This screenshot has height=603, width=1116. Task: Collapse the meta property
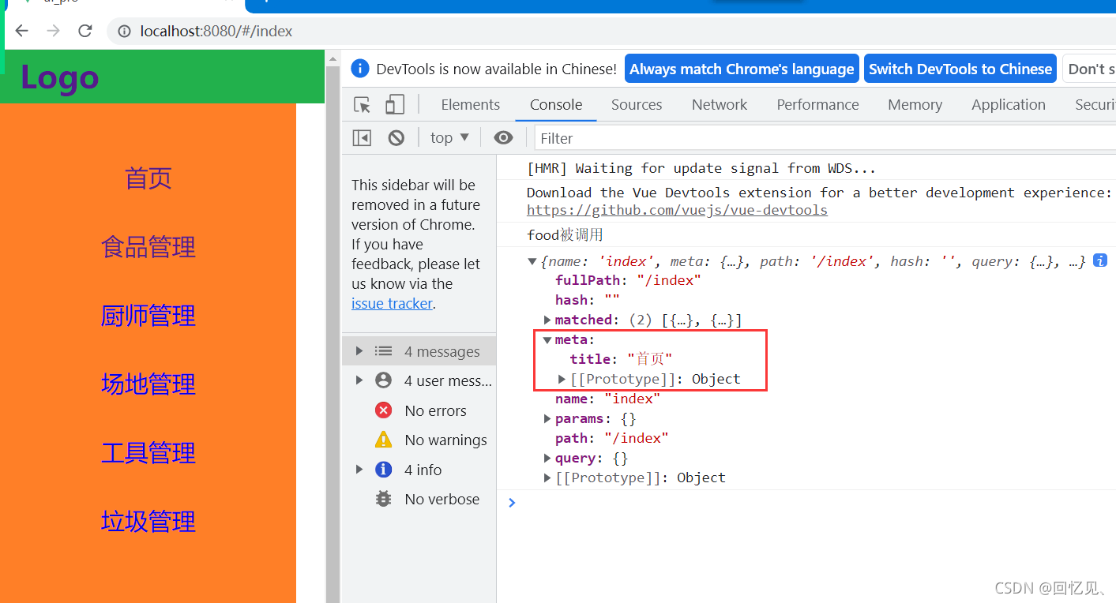[547, 339]
